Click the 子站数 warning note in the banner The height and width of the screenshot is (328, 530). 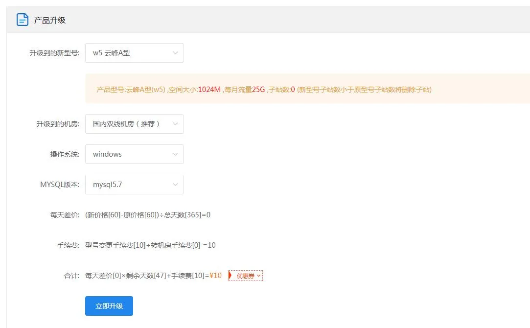click(x=364, y=90)
